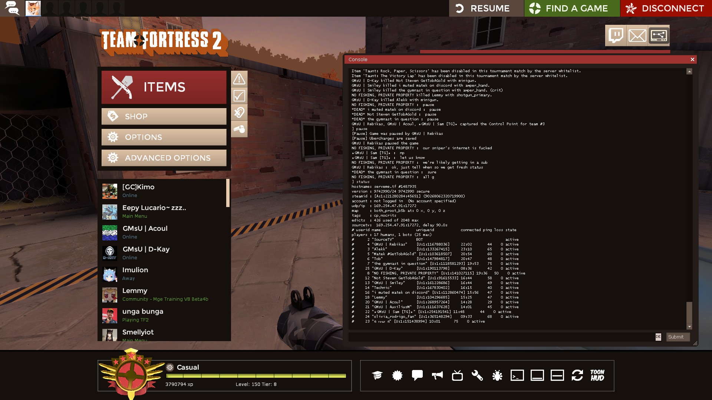712x400 pixels.
Task: Click the Toon HUD logo
Action: click(x=597, y=376)
